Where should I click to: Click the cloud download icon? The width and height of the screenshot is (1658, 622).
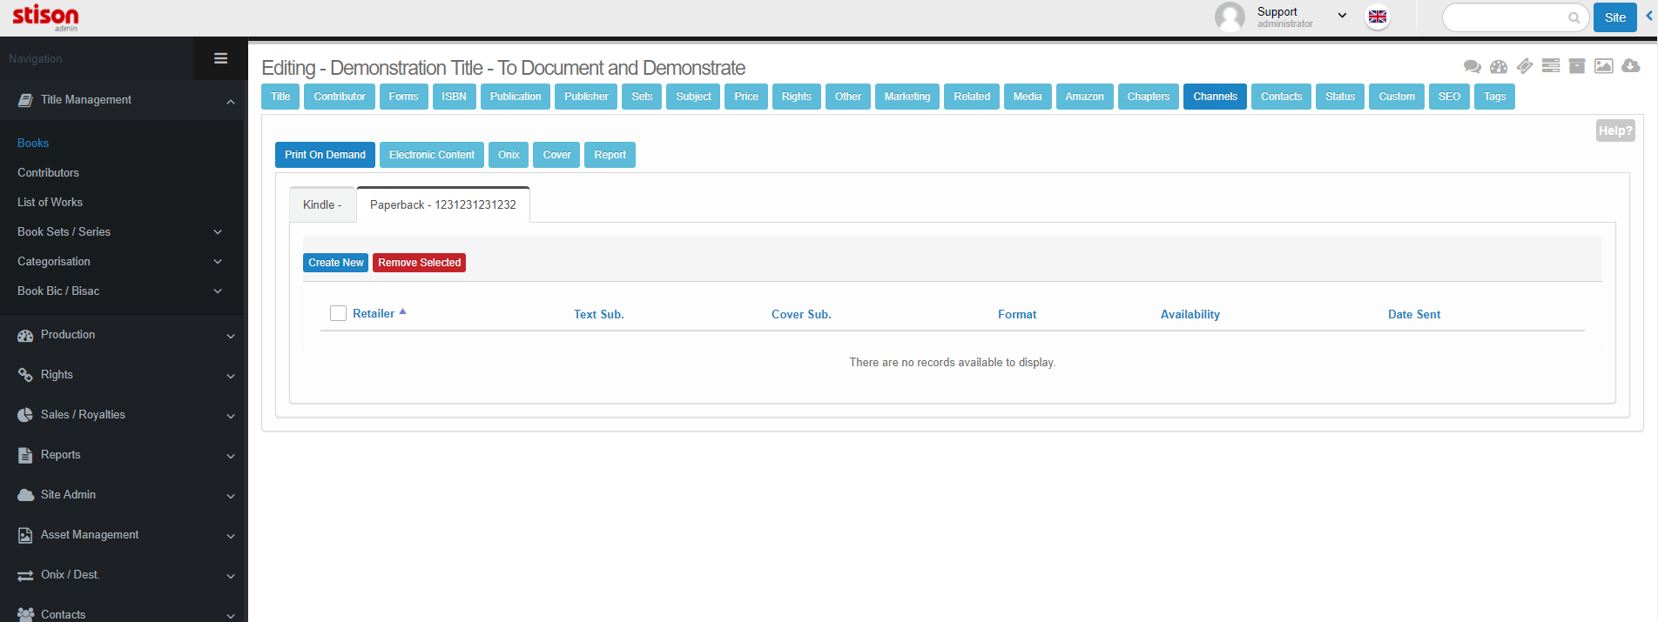[1630, 66]
